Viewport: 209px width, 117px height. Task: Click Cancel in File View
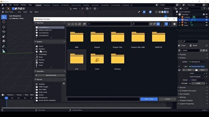(168, 99)
